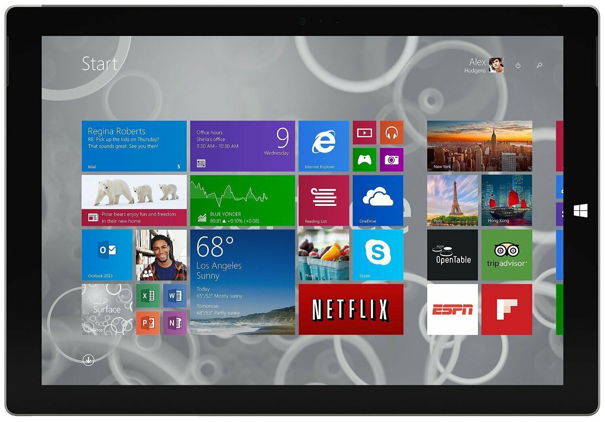Open the Mail tile from Regina Roberts
605x422 pixels.
[134, 146]
